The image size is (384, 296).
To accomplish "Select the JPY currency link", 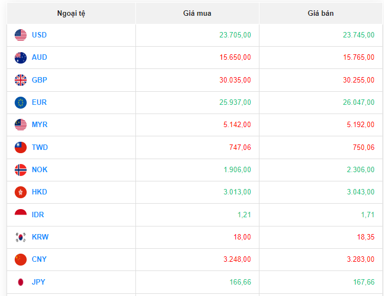I will click(x=39, y=282).
